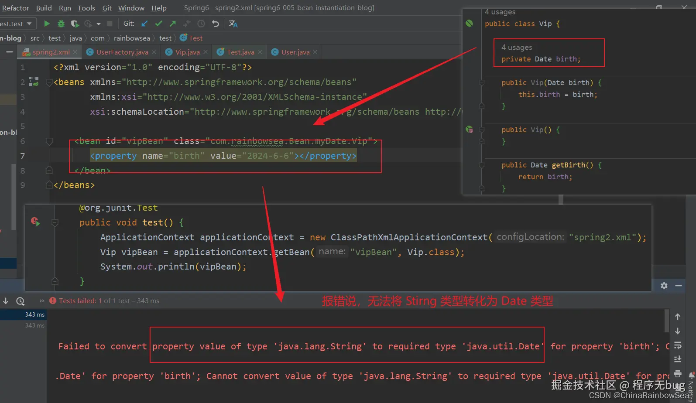Hide the project panel using minus icon

point(9,52)
